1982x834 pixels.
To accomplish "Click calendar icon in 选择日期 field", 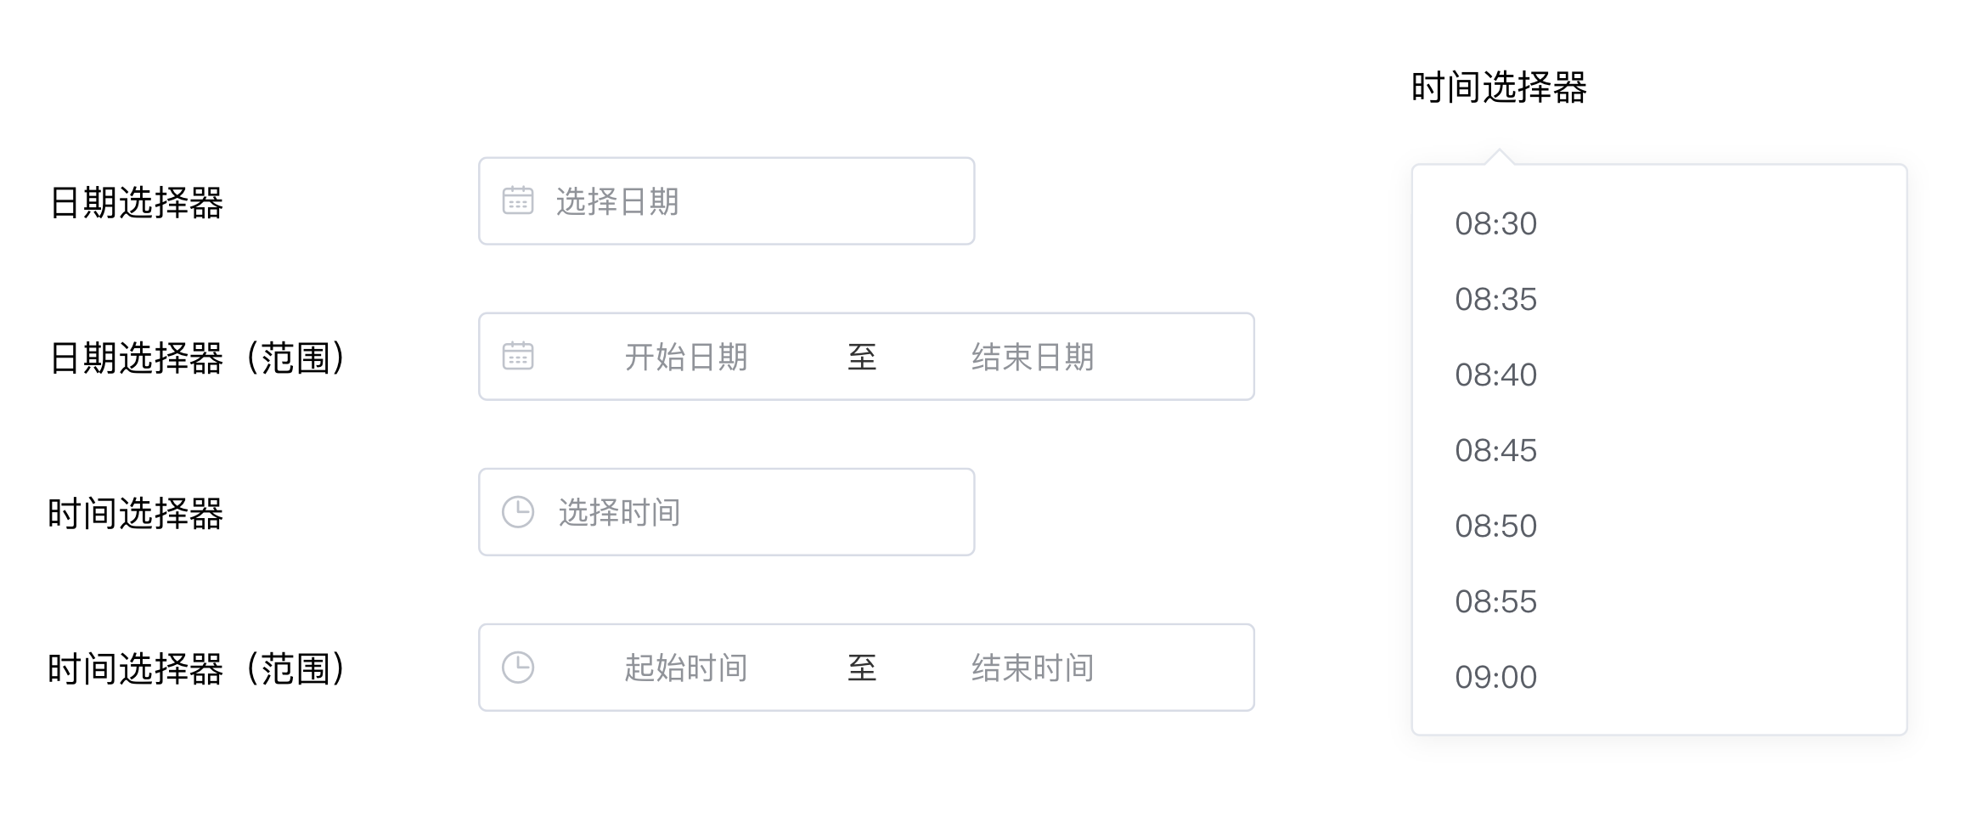I will (517, 200).
